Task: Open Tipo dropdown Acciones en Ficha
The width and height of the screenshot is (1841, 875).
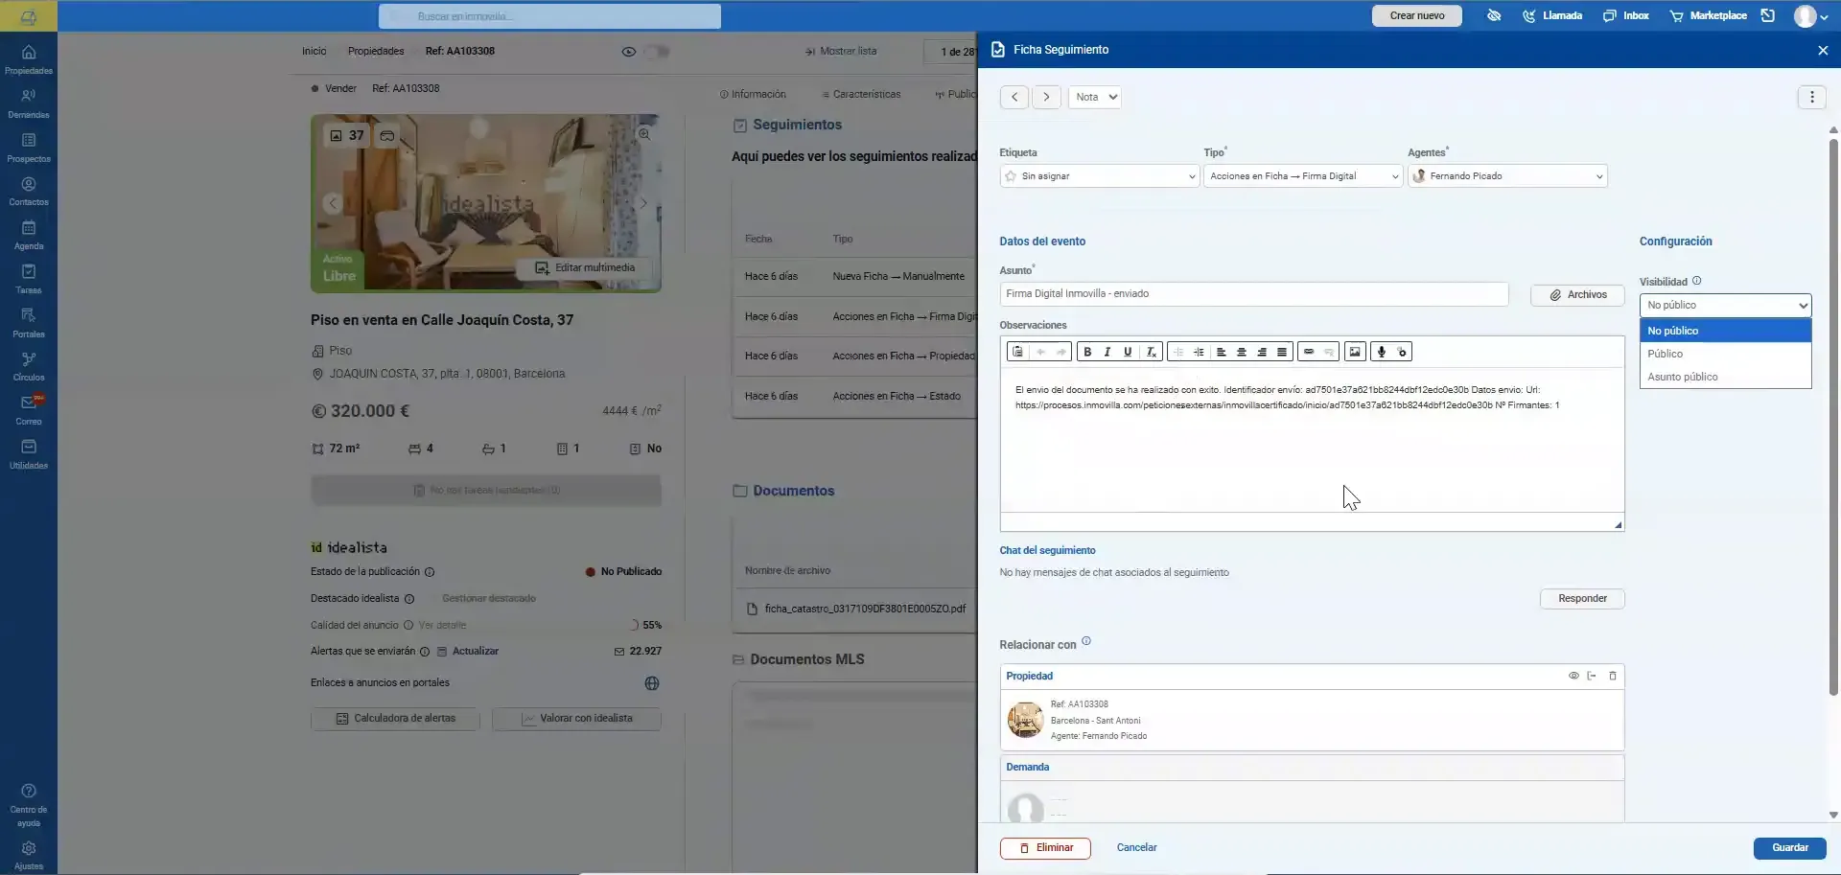Action: pos(1303,176)
